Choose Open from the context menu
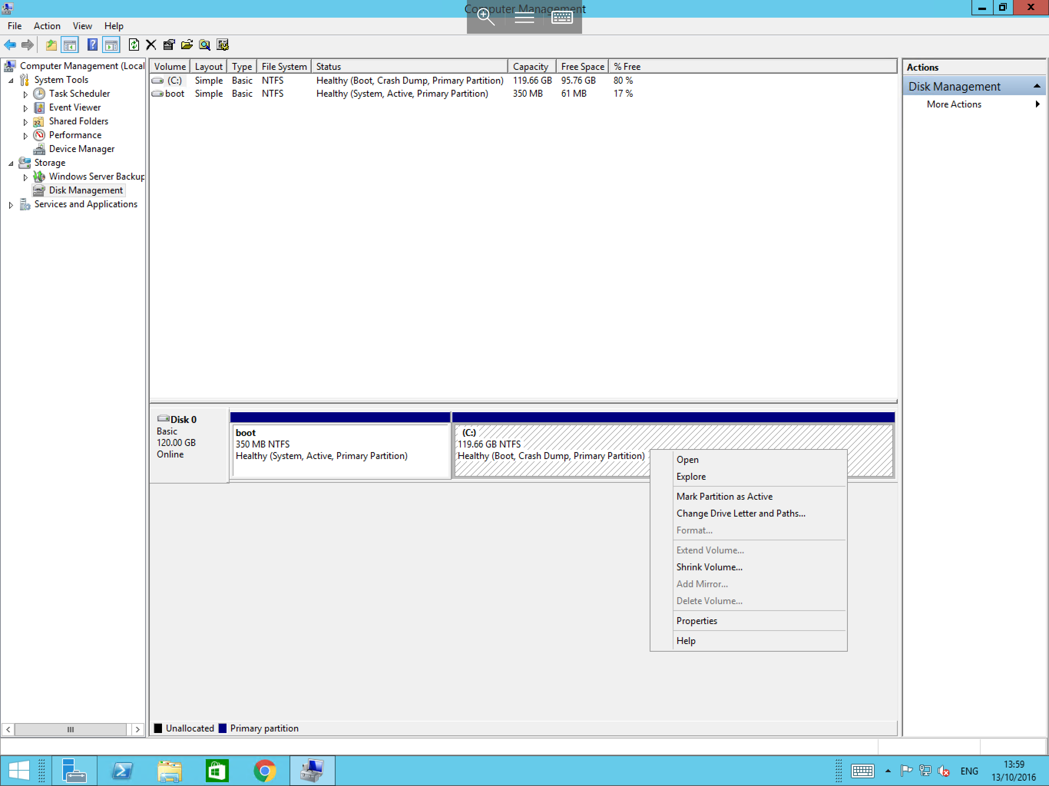Screen dimensions: 1049x786 pos(748,459)
